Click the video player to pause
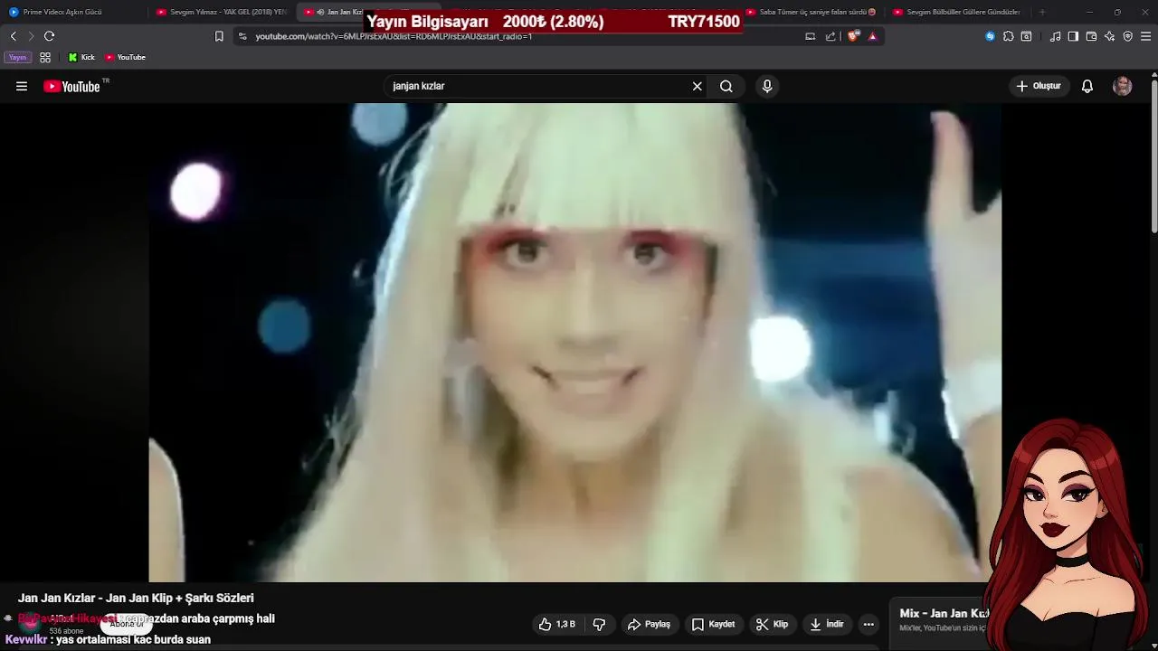Viewport: 1158px width, 651px height. 575,343
